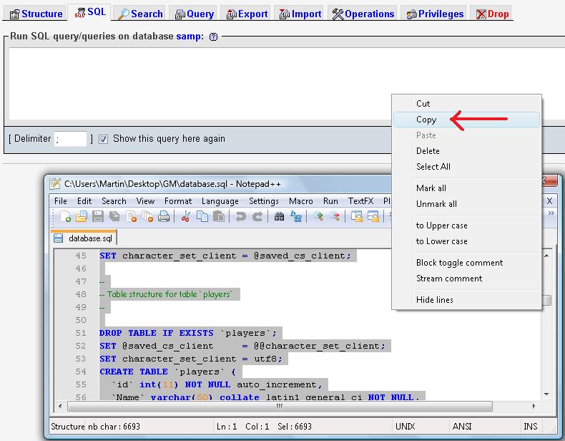565x441 pixels.
Task: Choose Delete in the context menu
Action: click(x=466, y=151)
